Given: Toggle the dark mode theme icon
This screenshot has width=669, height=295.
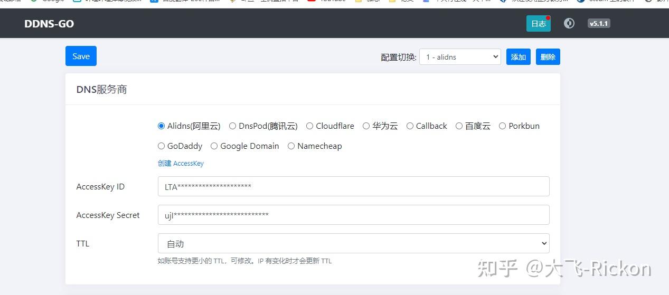Looking at the screenshot, I should [x=569, y=23].
